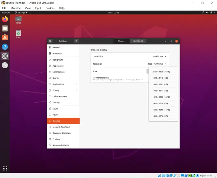Click the Sound note icon in sidebar
Image resolution: width=217 pixels, height=178 pixels.
point(50,109)
